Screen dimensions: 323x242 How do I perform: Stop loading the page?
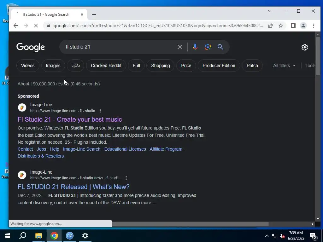(x=36, y=26)
